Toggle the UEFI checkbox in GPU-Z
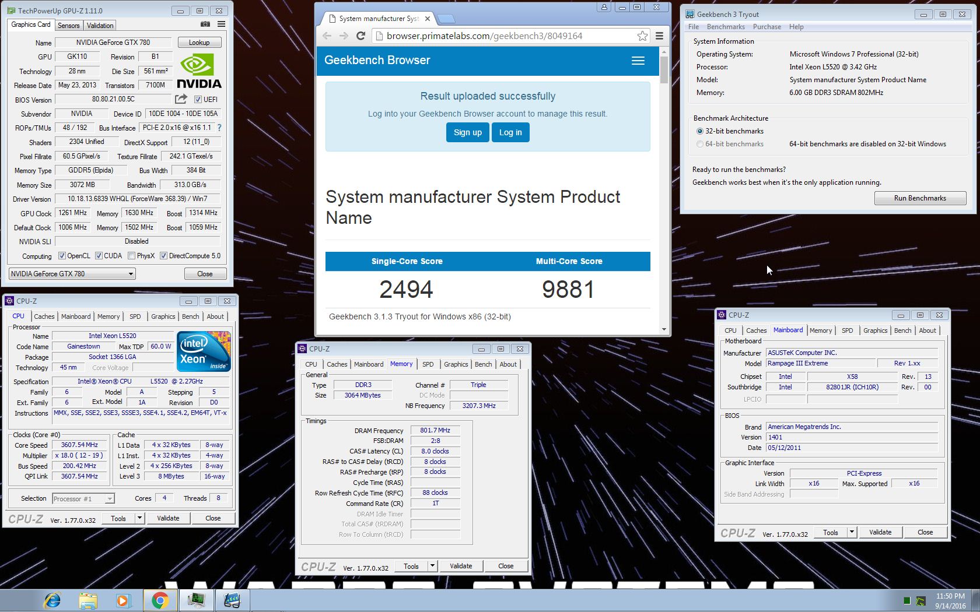 point(198,100)
